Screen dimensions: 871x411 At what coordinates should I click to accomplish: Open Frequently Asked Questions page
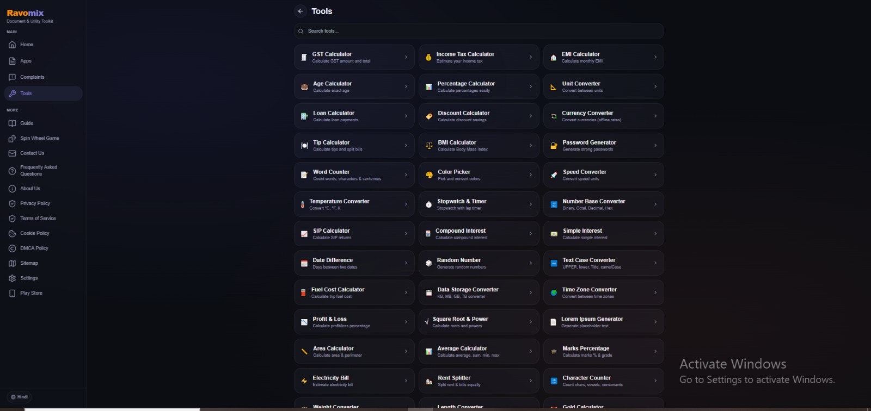click(x=43, y=171)
